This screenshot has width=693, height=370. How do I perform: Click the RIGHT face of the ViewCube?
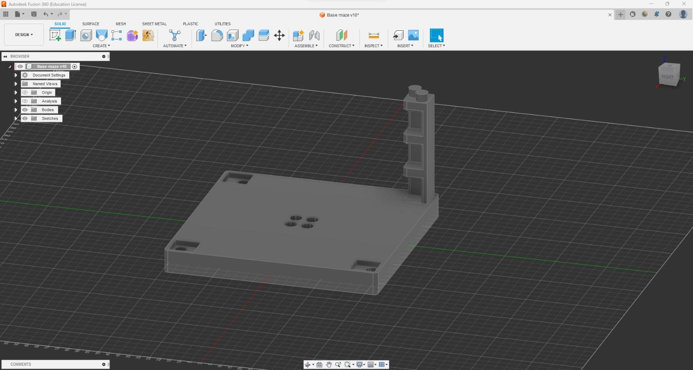tap(667, 77)
